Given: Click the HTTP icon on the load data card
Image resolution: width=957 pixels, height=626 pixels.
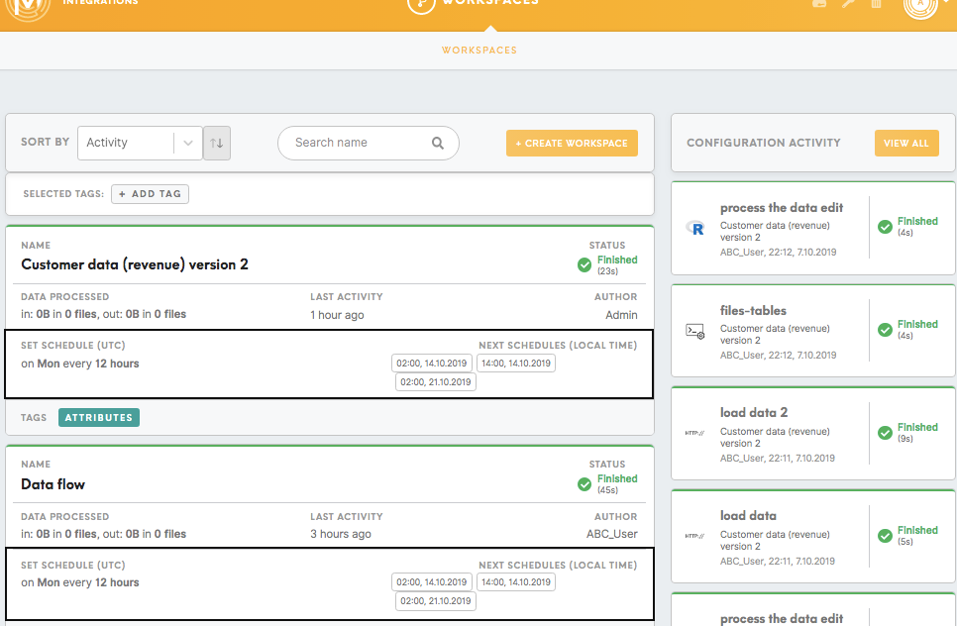Looking at the screenshot, I should (694, 536).
